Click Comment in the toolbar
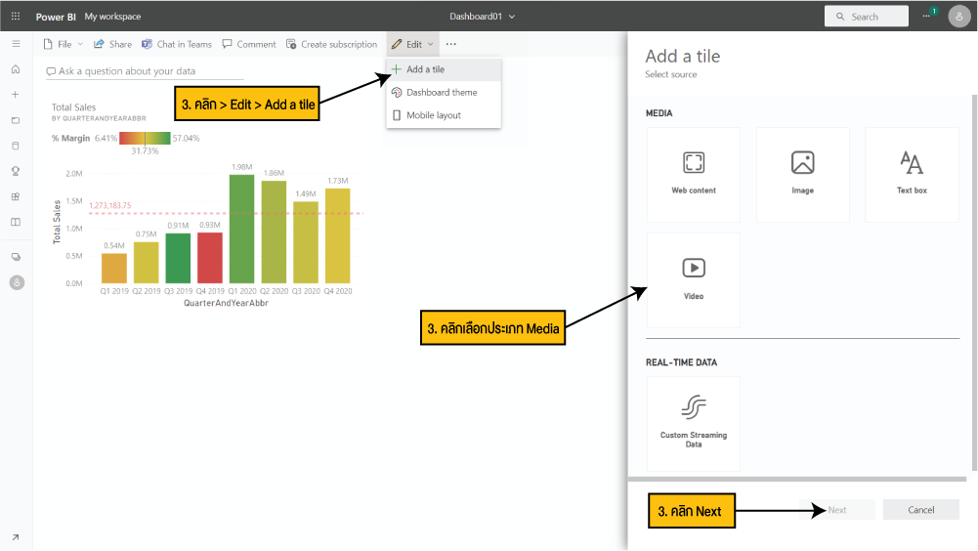Screen dimensions: 978x551 click(x=249, y=44)
